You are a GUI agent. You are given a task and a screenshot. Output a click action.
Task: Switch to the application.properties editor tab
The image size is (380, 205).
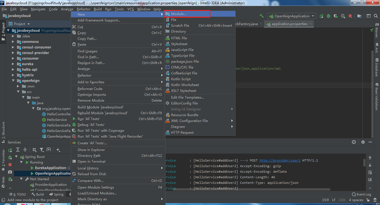(289, 24)
